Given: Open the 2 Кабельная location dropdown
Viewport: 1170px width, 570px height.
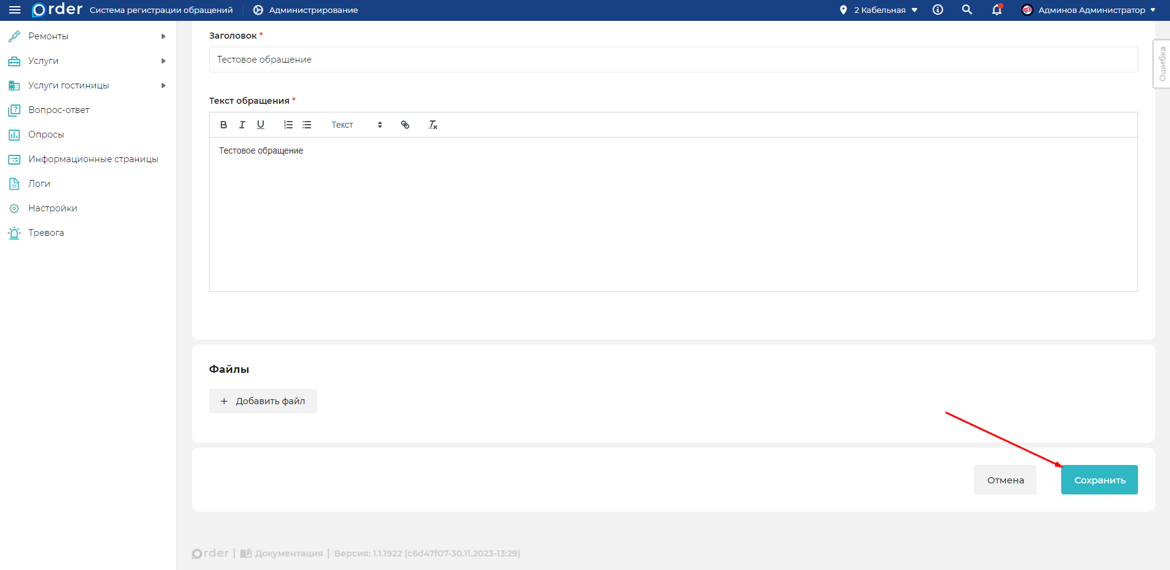Looking at the screenshot, I should coord(880,10).
